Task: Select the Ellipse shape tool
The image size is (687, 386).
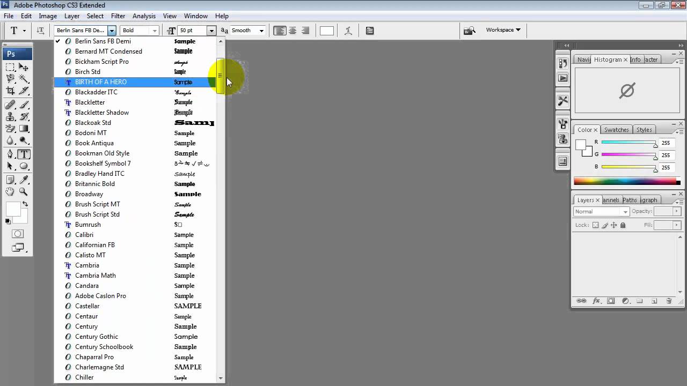Action: 24,166
